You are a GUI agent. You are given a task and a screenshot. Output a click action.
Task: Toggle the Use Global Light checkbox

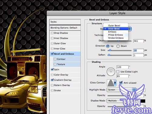[x=118, y=72]
